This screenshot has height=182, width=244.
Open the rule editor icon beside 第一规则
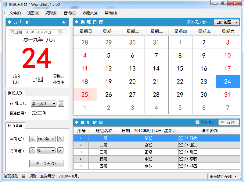[x=61, y=104]
